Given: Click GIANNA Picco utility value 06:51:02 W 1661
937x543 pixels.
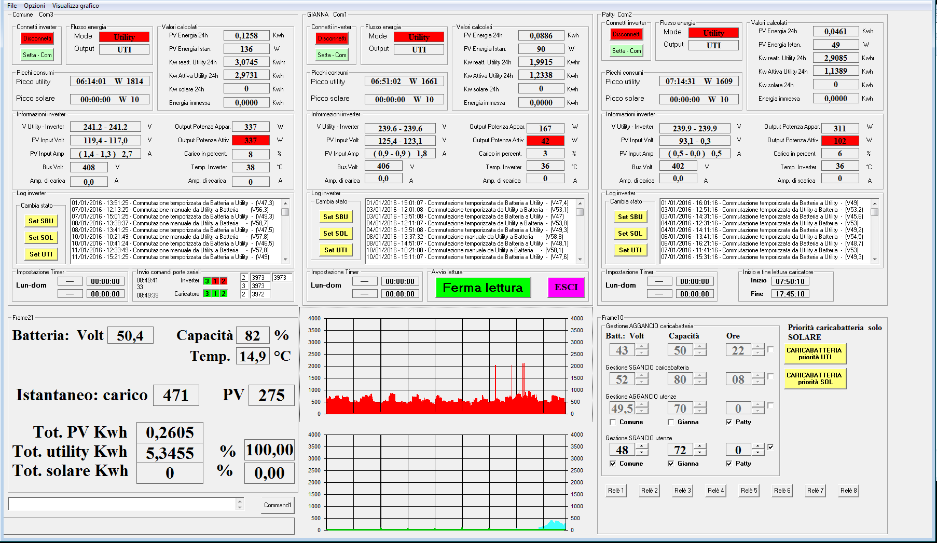Looking at the screenshot, I should pos(405,81).
